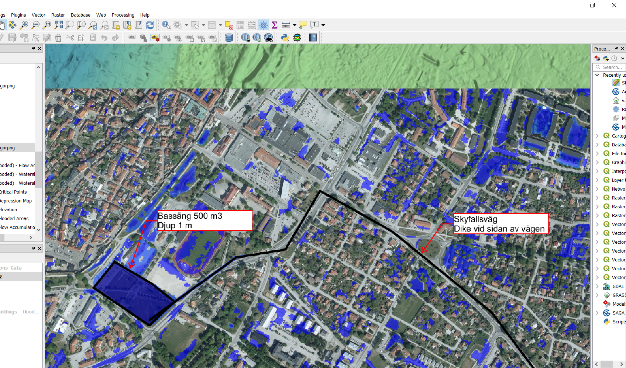Viewport: 626px width, 368px height.
Task: Float the Processing Toolbox panel
Action: click(616, 49)
